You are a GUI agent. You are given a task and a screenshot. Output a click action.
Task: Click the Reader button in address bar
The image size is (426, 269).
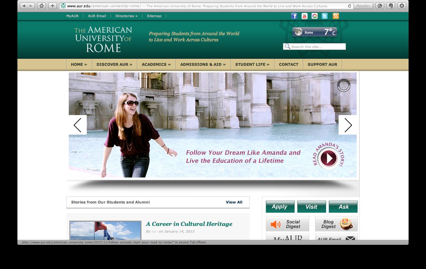[x=363, y=6]
